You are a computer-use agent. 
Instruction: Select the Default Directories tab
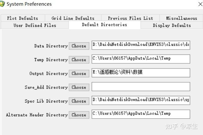pos(104,25)
